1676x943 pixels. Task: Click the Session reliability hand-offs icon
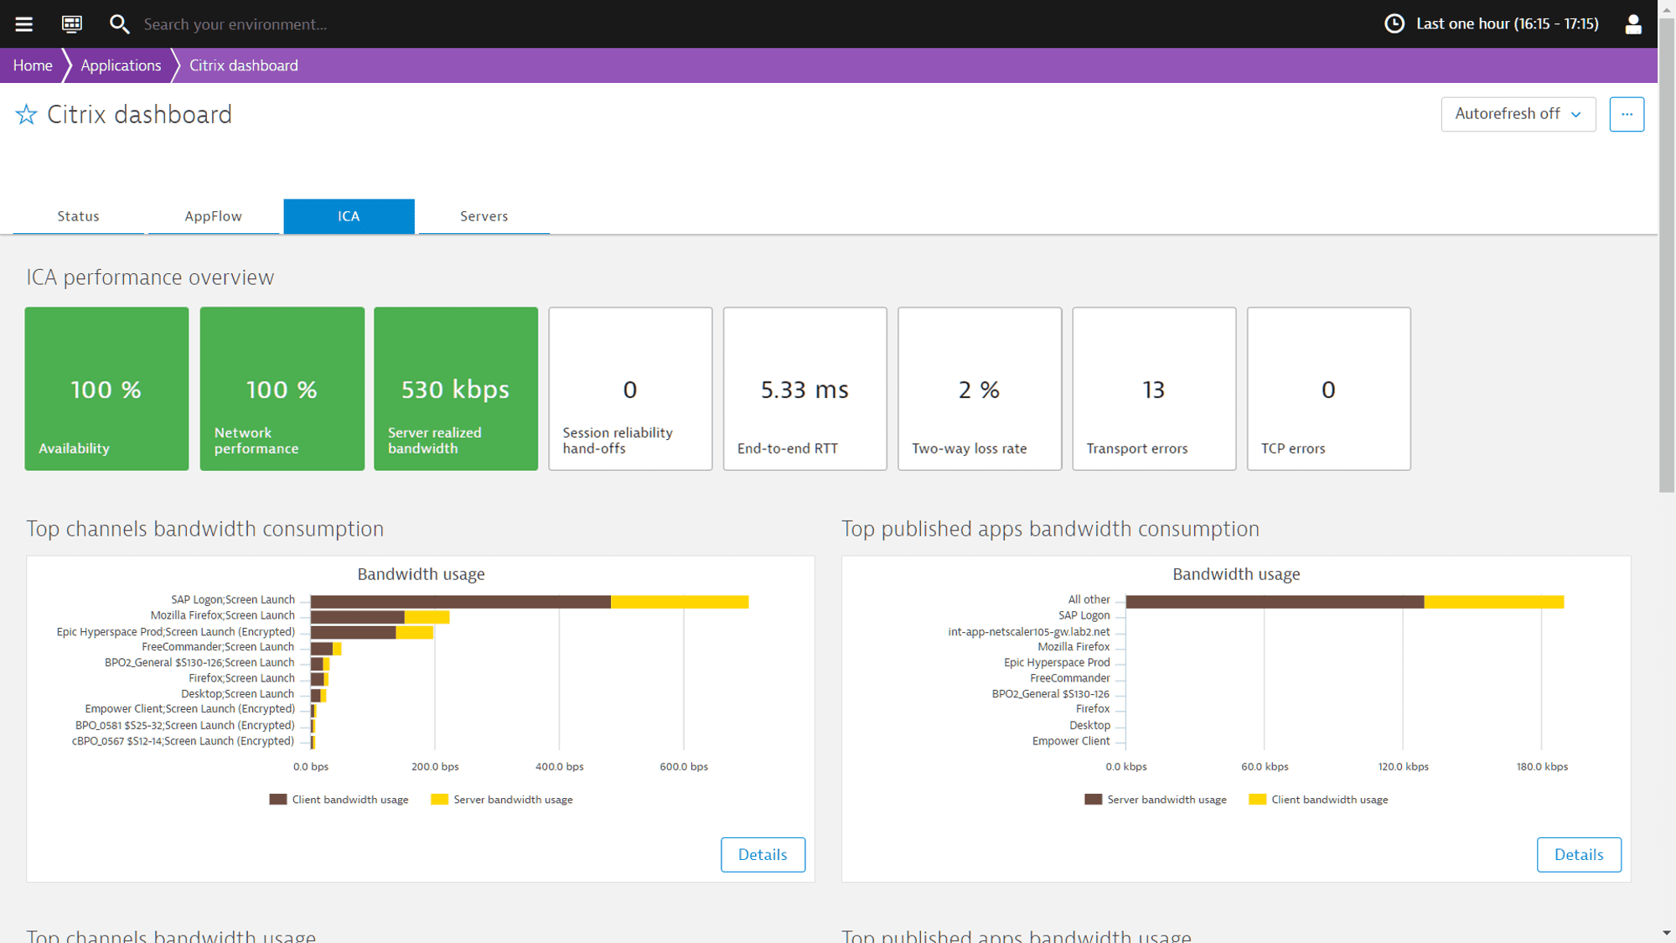click(x=629, y=388)
